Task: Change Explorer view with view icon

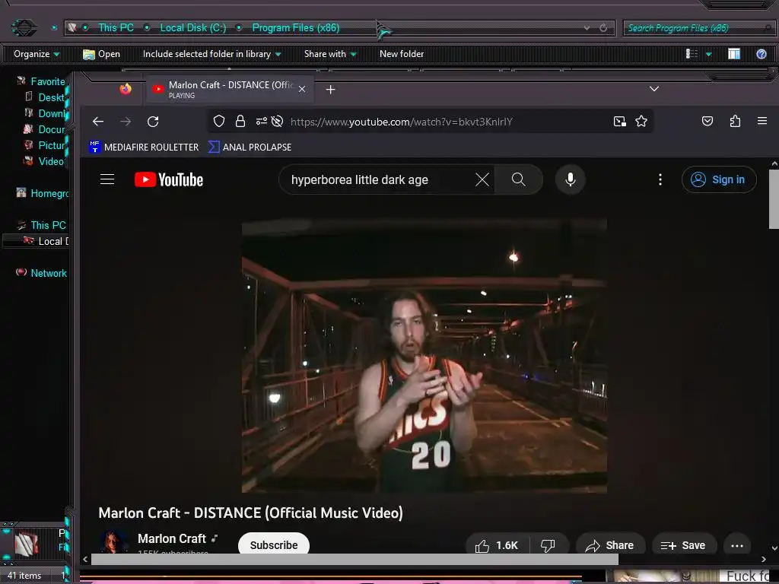Action: 692,54
